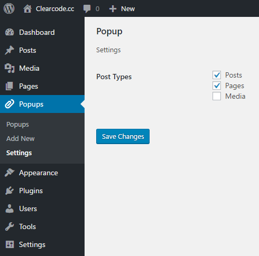Click the home icon beside Clearcode.cc

coord(27,9)
